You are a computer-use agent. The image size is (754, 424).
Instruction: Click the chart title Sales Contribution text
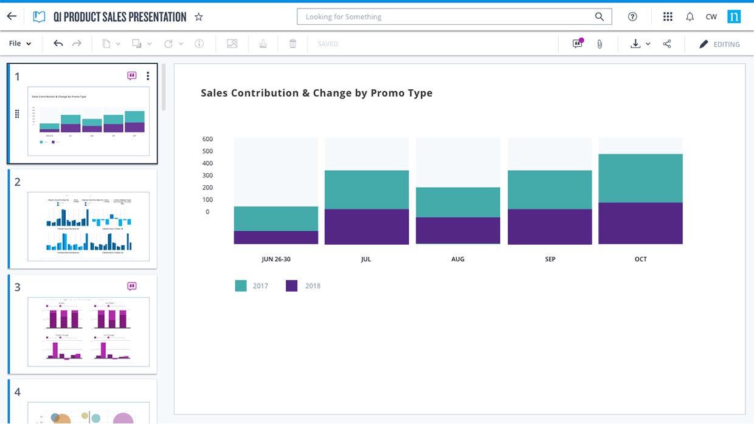(317, 93)
